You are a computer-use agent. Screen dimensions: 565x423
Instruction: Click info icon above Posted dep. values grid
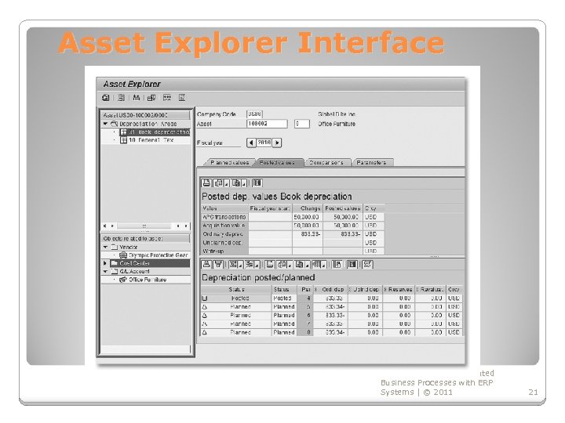coord(257,183)
